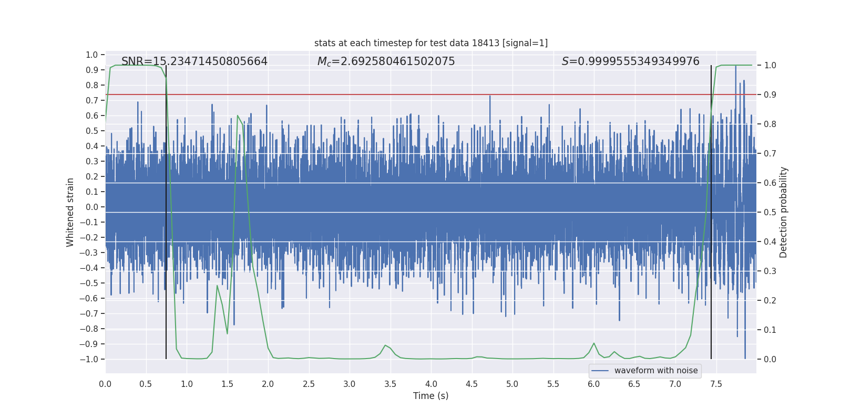Click time axis tick label 5.0
The height and width of the screenshot is (420, 841).
(x=512, y=384)
